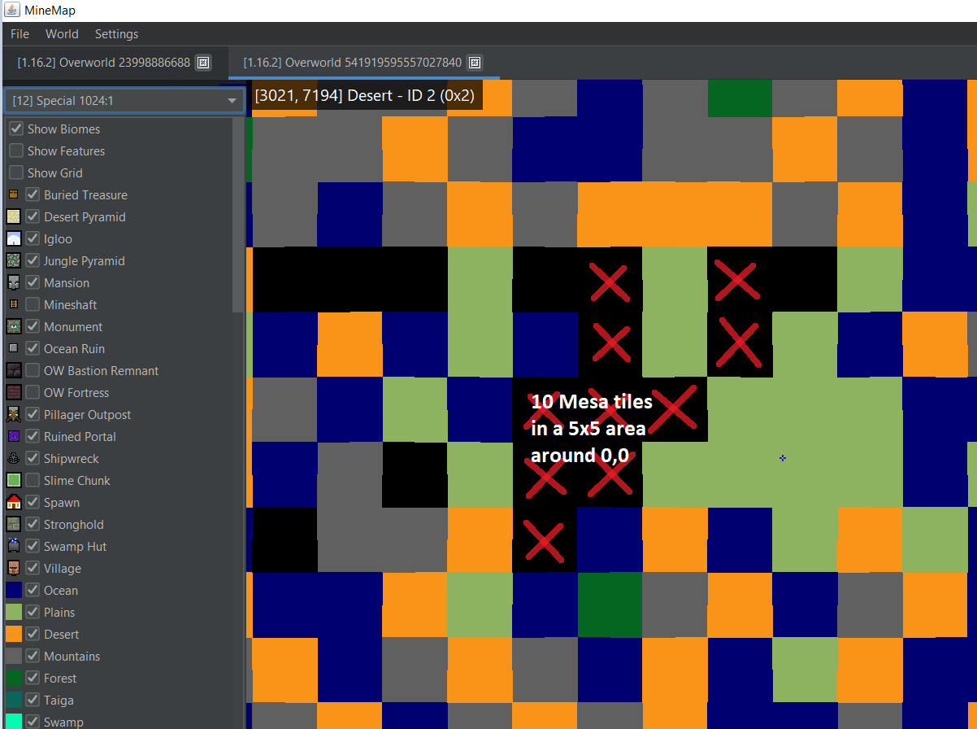Select the Village structure icon
The image size is (977, 729).
point(14,568)
